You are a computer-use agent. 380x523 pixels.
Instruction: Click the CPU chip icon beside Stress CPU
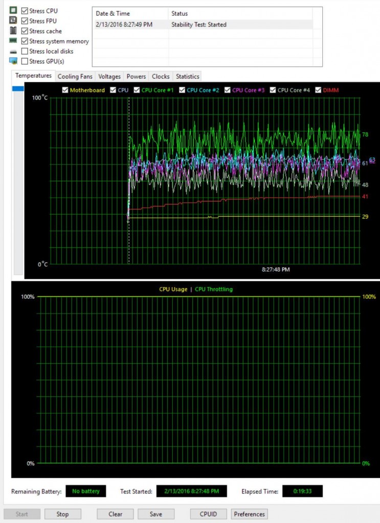pyautogui.click(x=13, y=10)
